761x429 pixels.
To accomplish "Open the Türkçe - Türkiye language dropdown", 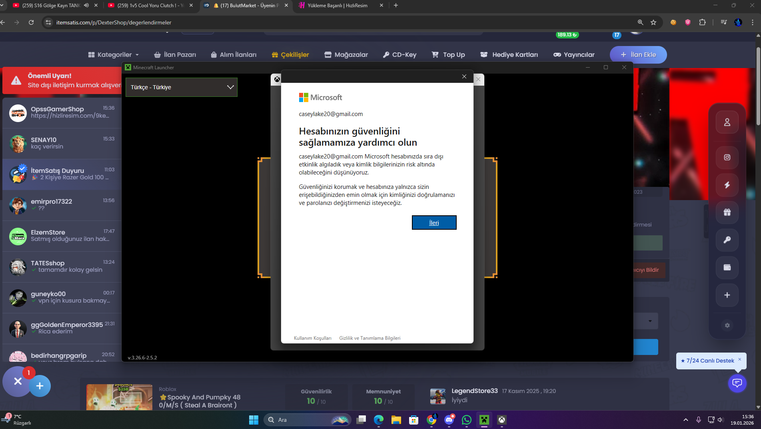I will pos(182,87).
